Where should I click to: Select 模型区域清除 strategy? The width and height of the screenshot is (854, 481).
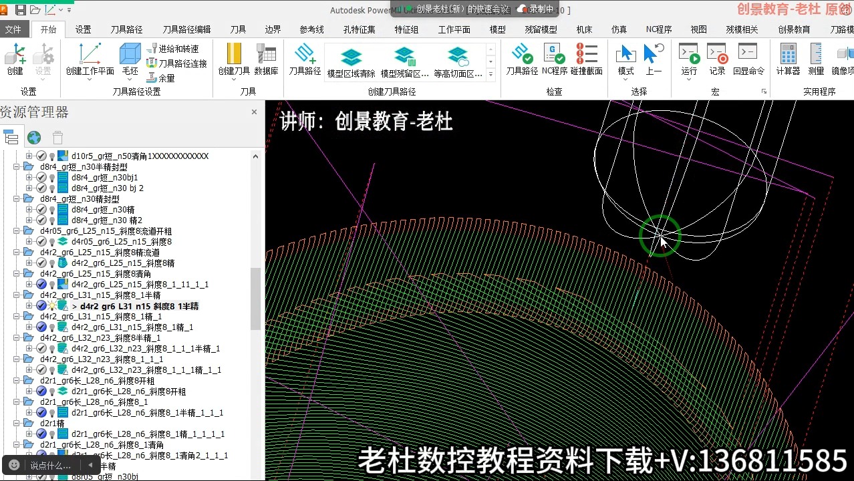(x=351, y=63)
